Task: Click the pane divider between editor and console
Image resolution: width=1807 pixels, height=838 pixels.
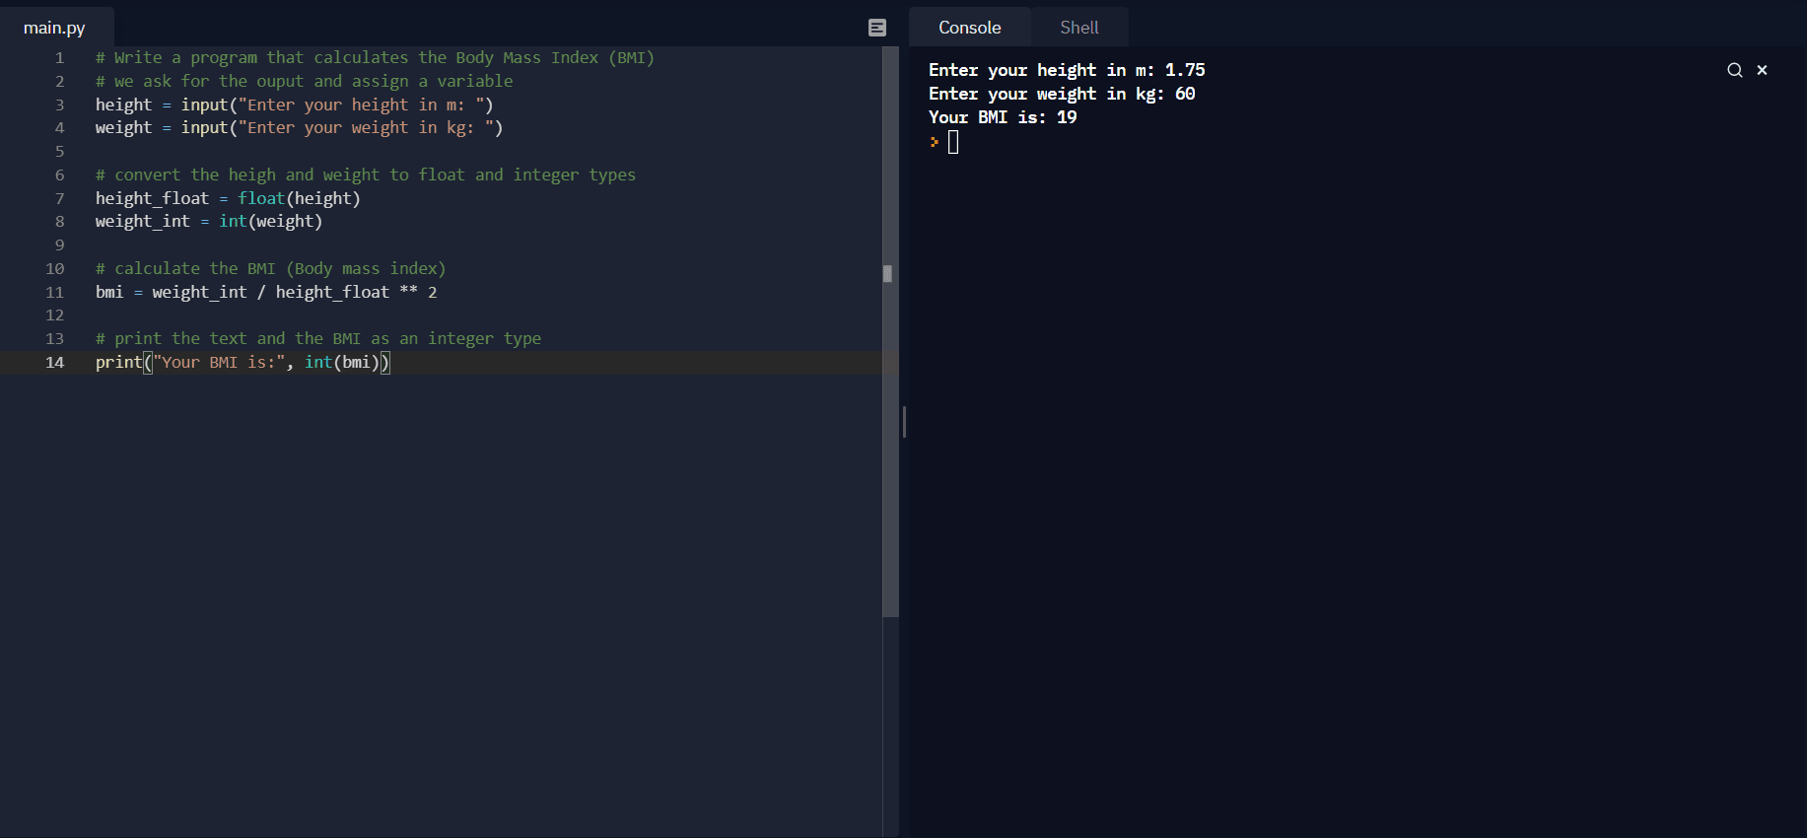Action: (904, 422)
